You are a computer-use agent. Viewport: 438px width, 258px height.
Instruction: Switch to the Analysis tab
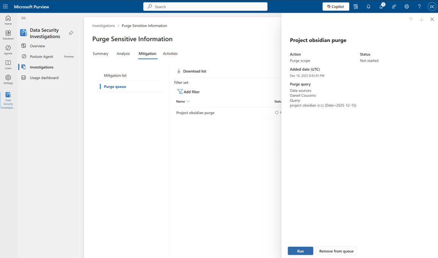[123, 54]
